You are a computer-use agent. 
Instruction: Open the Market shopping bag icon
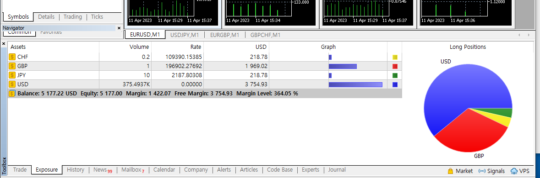click(x=450, y=171)
